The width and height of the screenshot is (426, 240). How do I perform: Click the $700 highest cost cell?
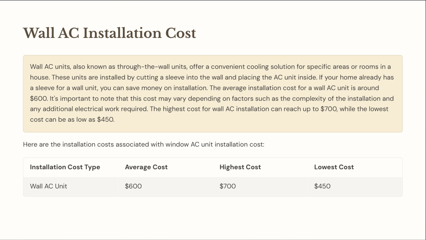pyautogui.click(x=228, y=186)
